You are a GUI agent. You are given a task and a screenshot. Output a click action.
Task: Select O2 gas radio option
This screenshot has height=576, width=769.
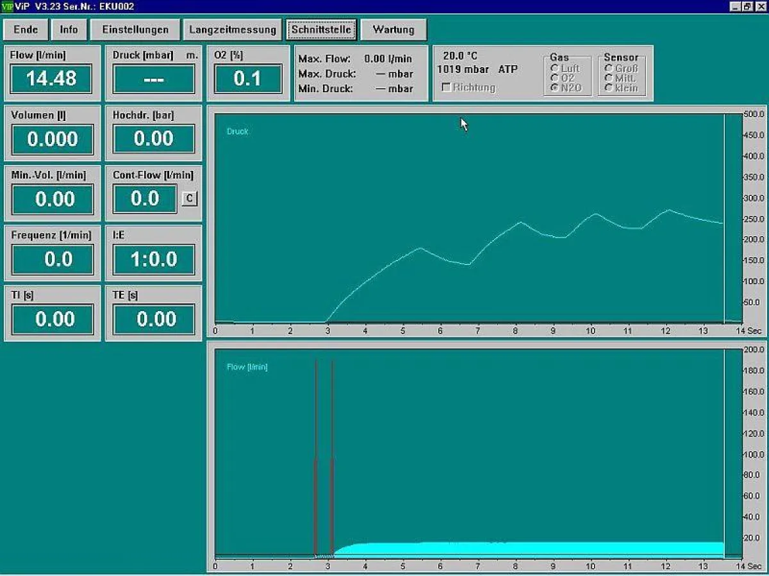click(555, 78)
